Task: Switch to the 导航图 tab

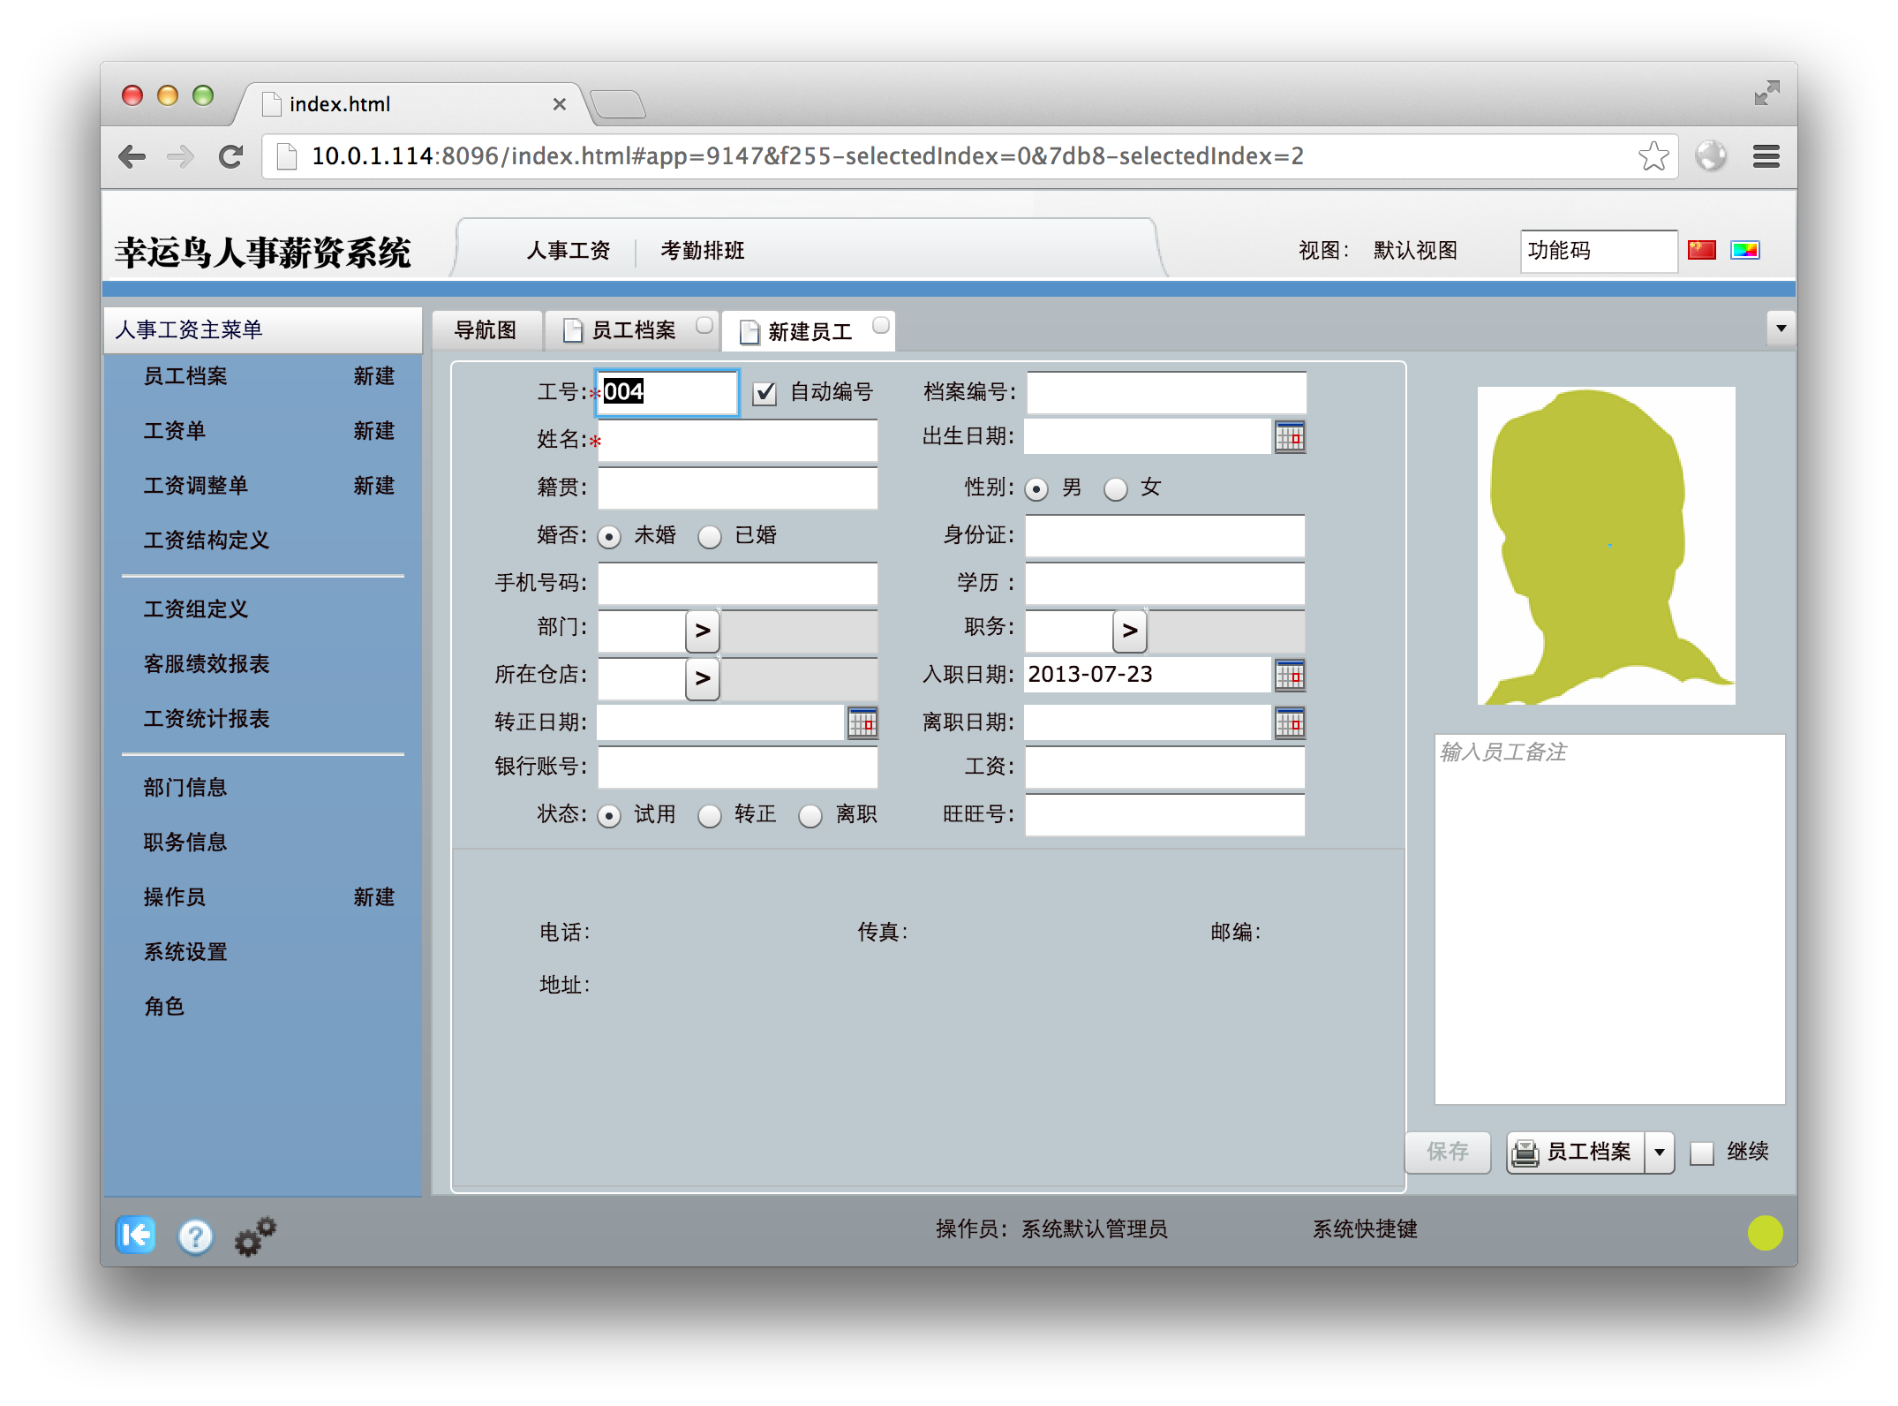Action: pyautogui.click(x=486, y=330)
